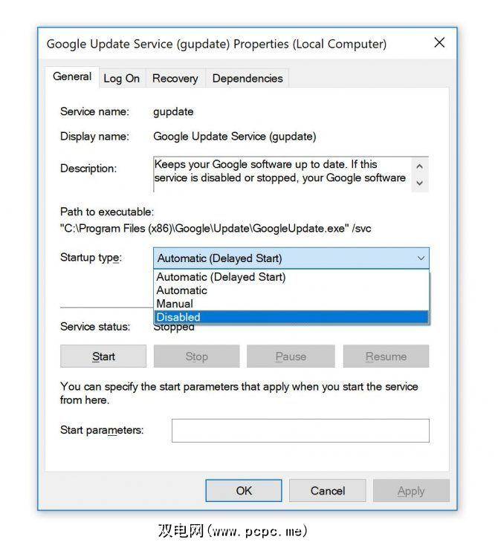This screenshot has height=548, width=498.
Task: Switch to the General tab
Action: [72, 76]
